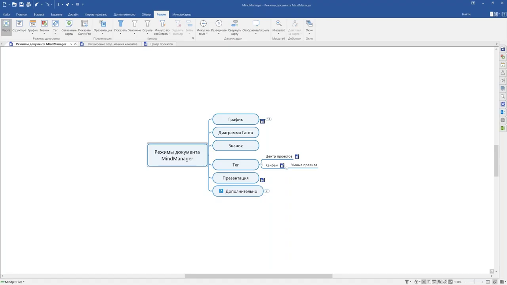
Task: Switch to the Вставка ribbon tab
Action: tap(39, 15)
